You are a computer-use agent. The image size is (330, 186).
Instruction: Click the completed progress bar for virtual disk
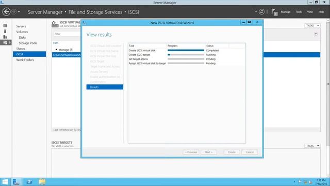pos(186,51)
